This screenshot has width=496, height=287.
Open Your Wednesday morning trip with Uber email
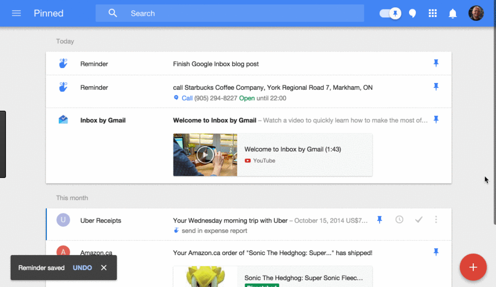coord(248,224)
